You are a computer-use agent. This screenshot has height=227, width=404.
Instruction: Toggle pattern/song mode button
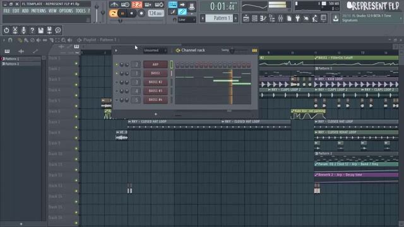coord(113,13)
